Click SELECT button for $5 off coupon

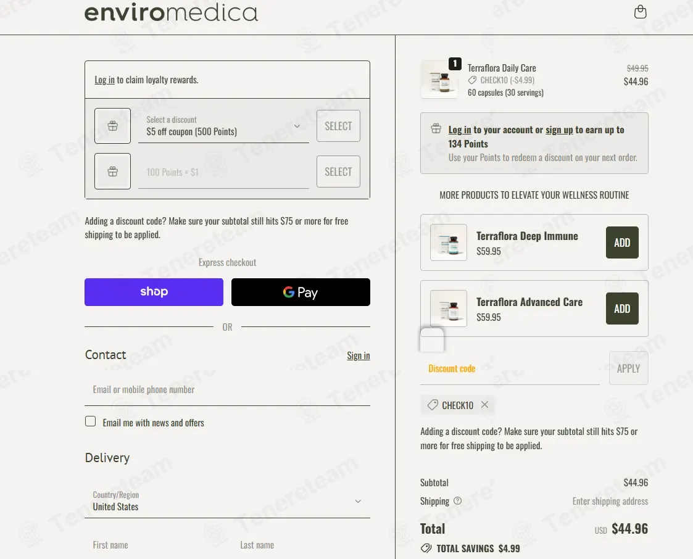pos(338,126)
